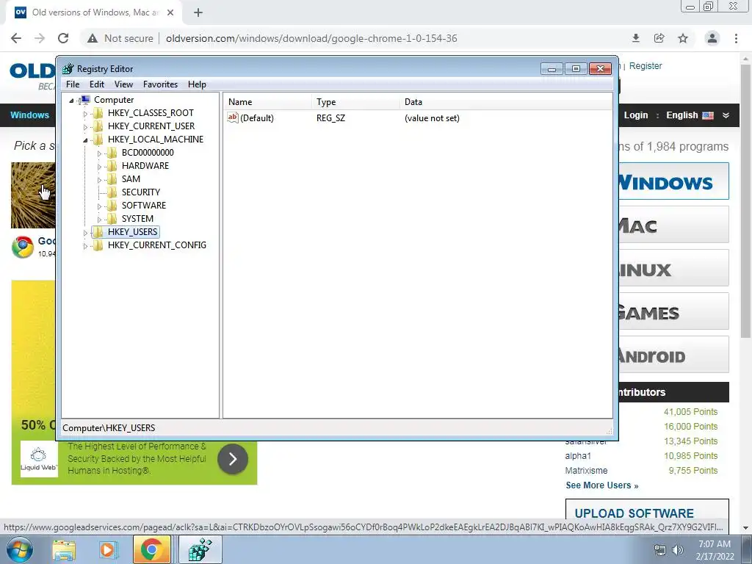This screenshot has height=564, width=752.
Task: Expand HKEY_CURRENT_USER node
Action: tap(85, 126)
